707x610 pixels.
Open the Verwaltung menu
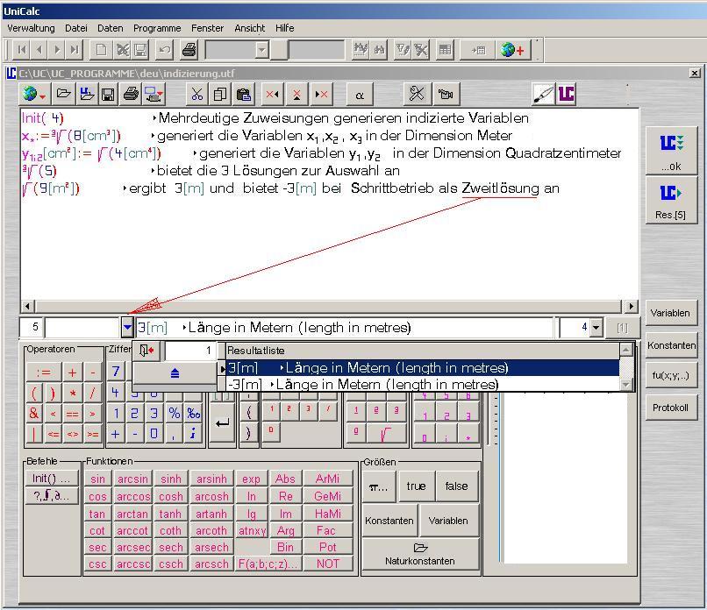click(x=31, y=28)
